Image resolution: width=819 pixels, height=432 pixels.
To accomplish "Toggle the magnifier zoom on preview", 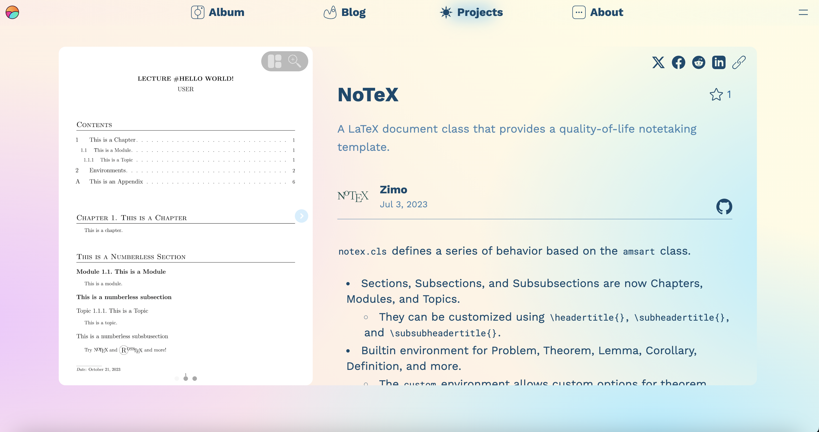I will point(295,61).
